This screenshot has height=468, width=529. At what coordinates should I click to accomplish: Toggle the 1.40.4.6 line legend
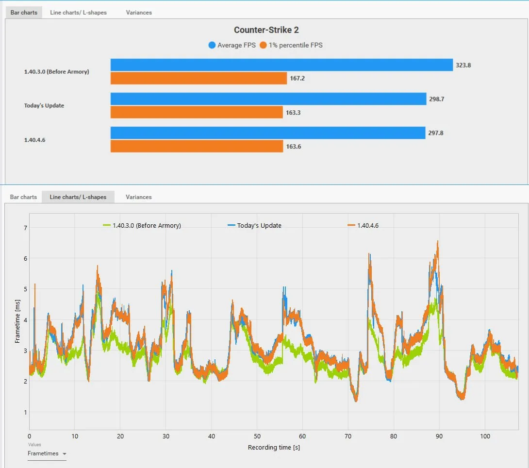(x=363, y=225)
